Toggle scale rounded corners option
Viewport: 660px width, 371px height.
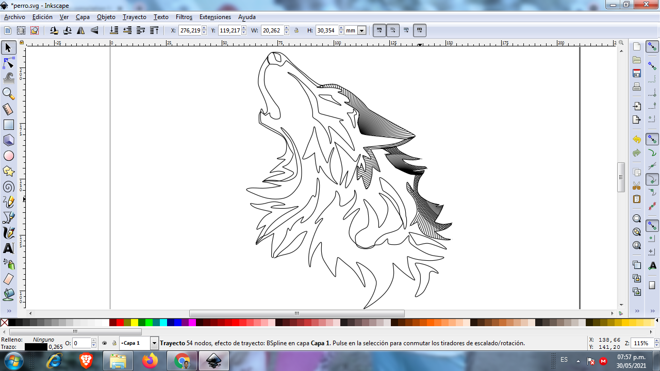(x=393, y=30)
